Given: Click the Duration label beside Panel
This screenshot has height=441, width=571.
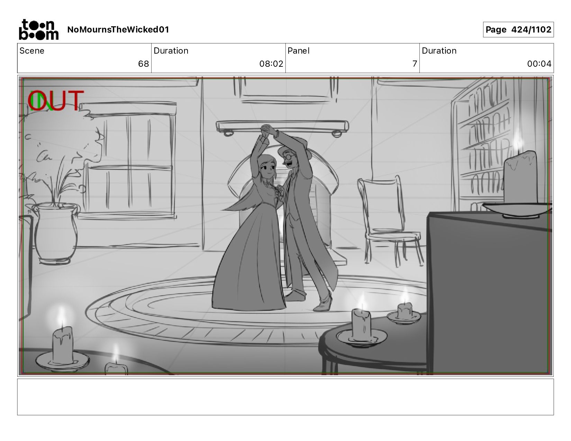Looking at the screenshot, I should [x=439, y=51].
